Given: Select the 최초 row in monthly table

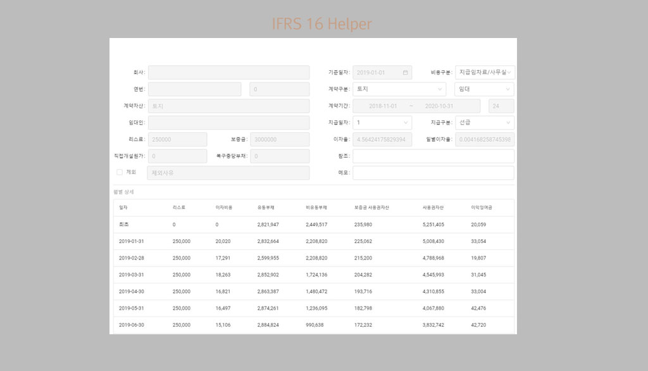Looking at the screenshot, I should pos(313,225).
